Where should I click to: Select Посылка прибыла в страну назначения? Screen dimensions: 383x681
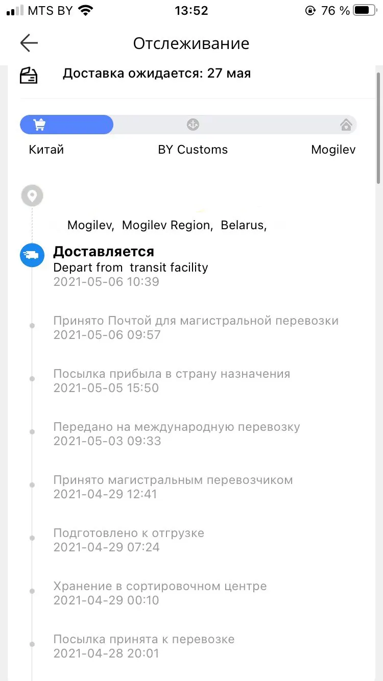(172, 374)
